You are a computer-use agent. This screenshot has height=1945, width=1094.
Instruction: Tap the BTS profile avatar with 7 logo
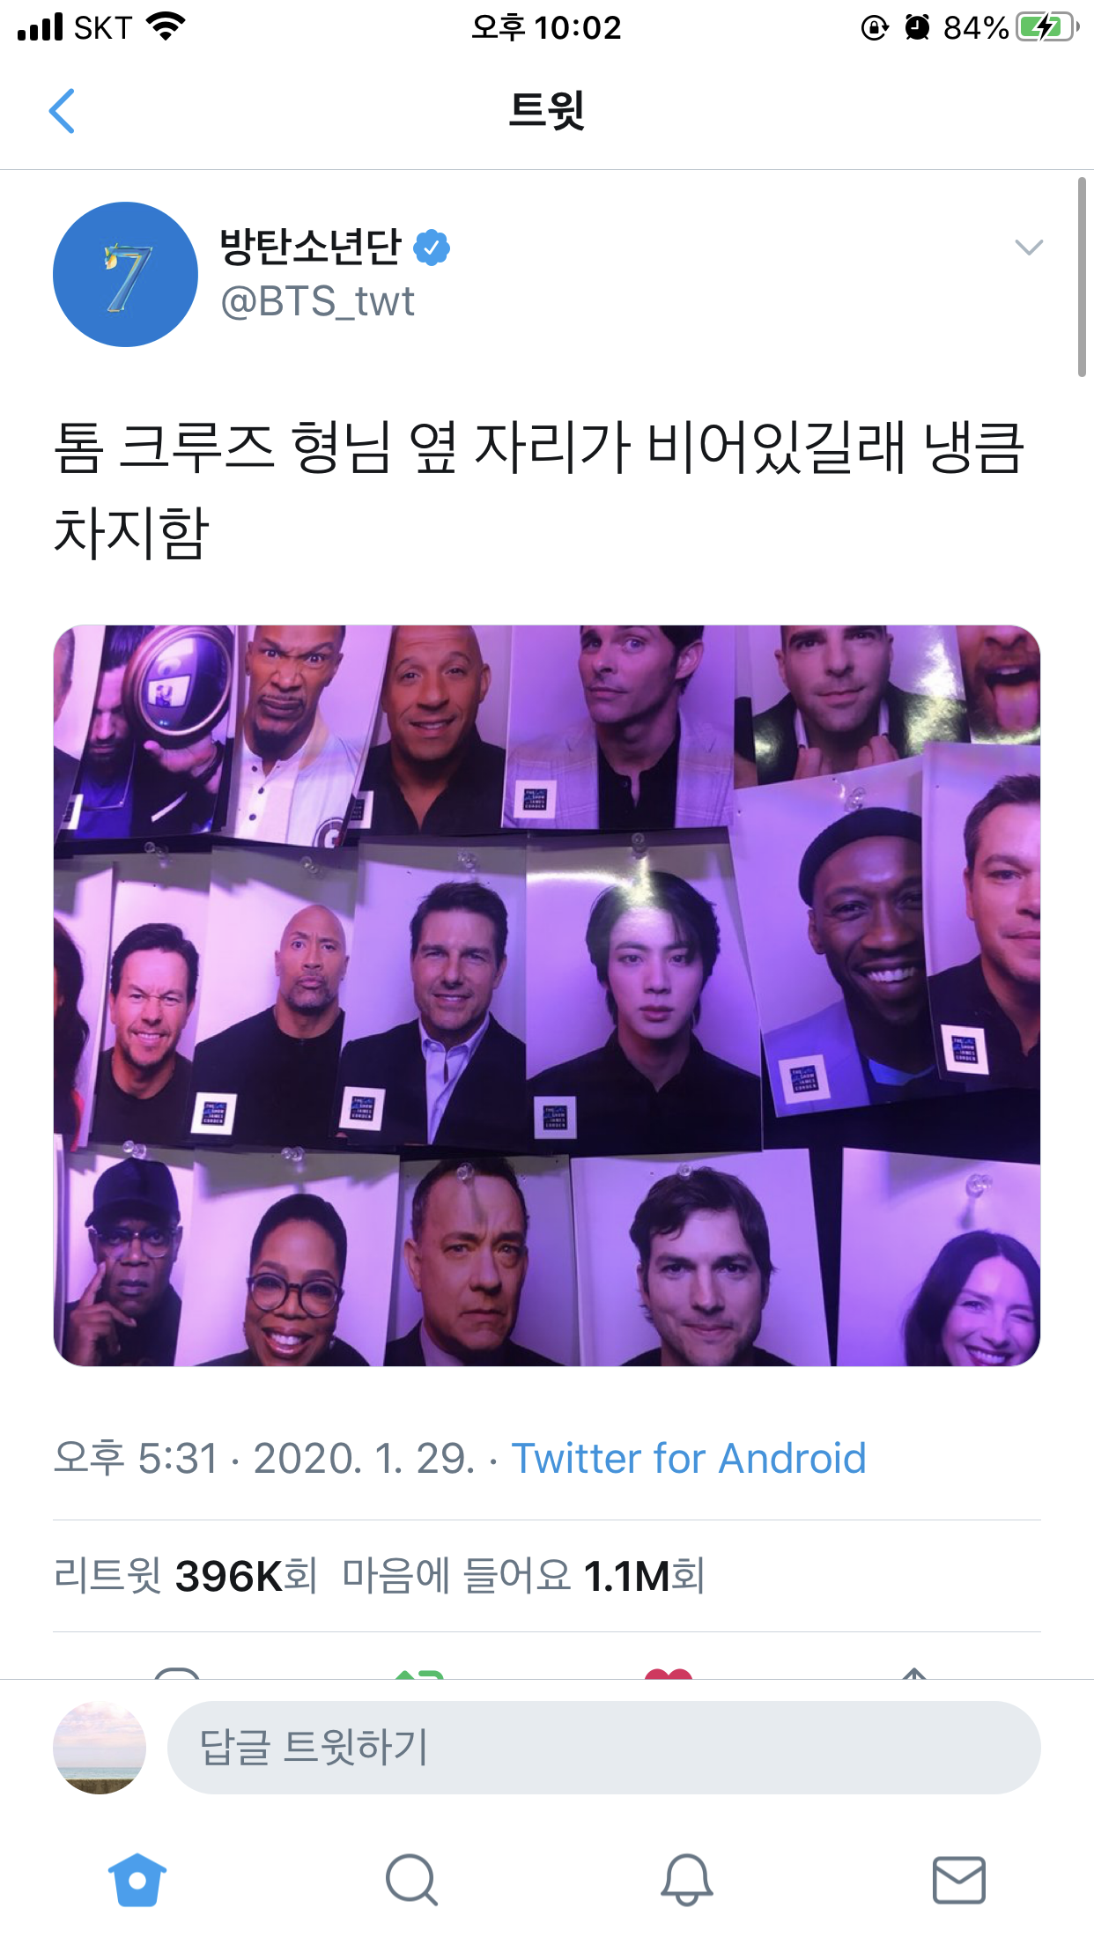tap(125, 274)
